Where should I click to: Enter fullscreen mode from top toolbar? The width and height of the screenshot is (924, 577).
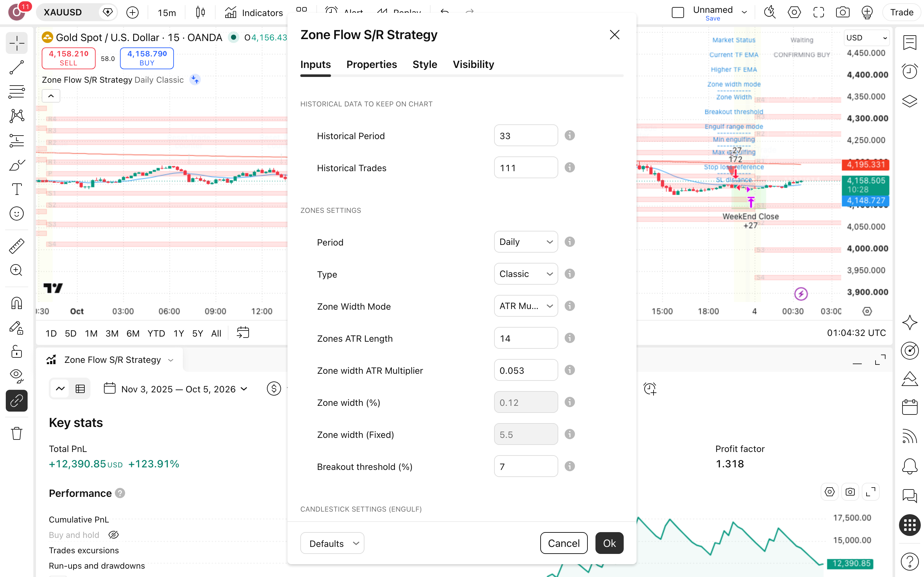(x=819, y=12)
